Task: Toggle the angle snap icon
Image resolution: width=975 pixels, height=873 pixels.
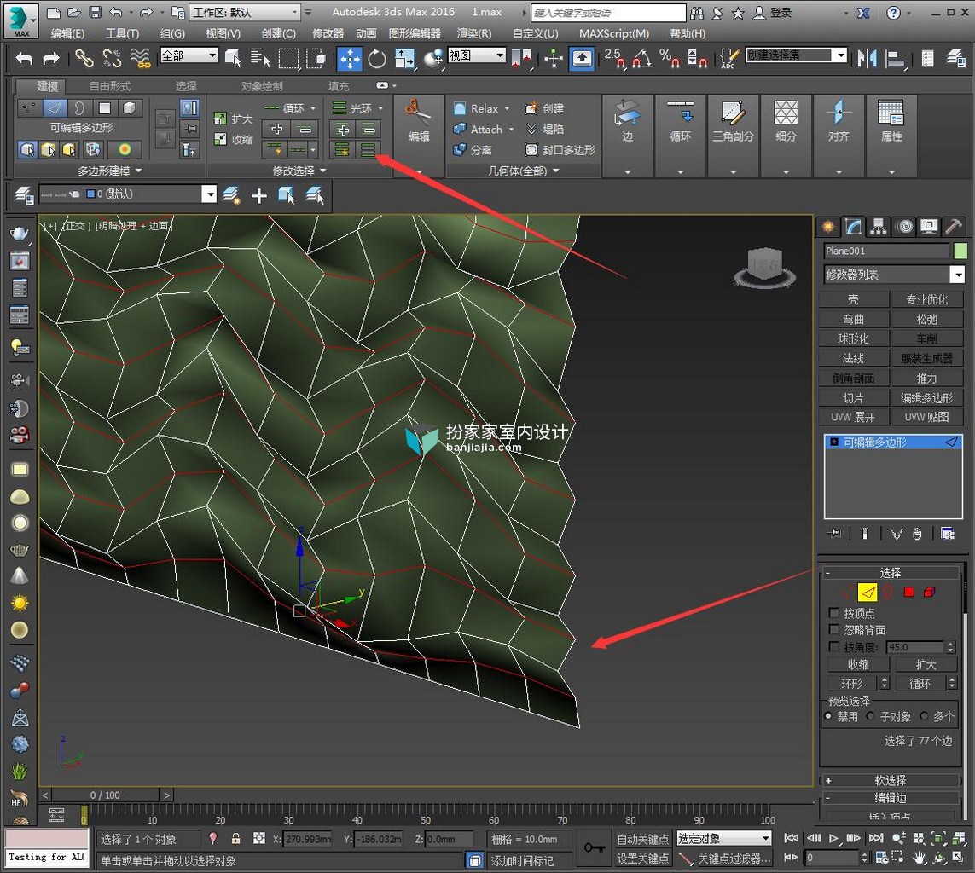Action: point(642,59)
